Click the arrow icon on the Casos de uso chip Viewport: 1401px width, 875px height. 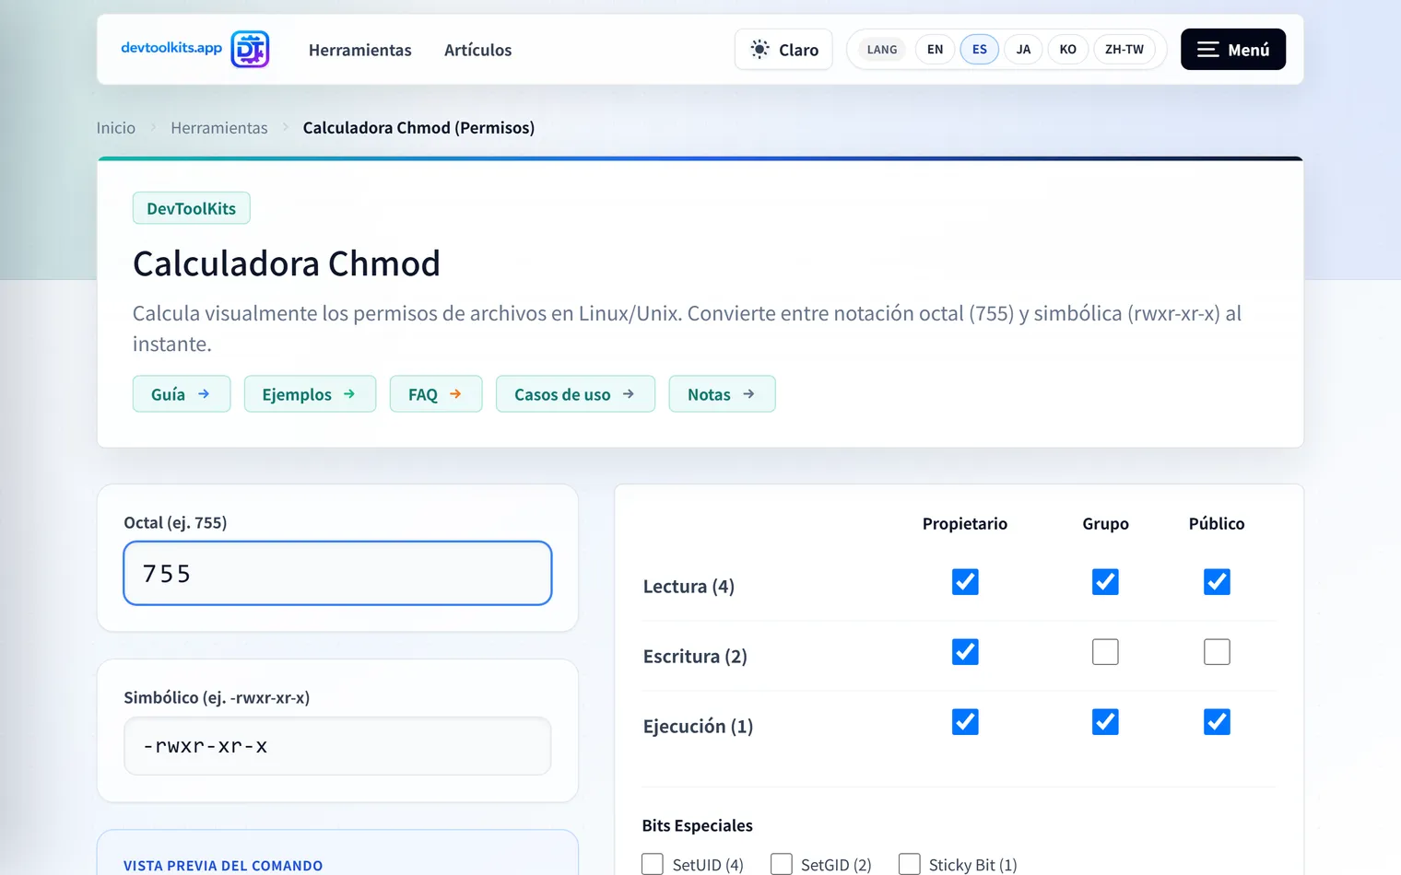(629, 394)
